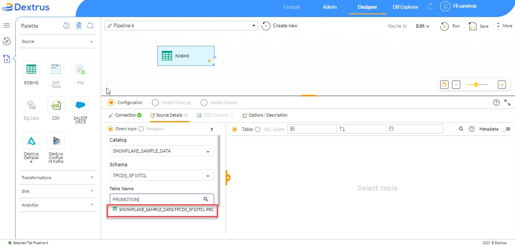Switch to the Source Details tab
515x246 pixels.
click(169, 115)
